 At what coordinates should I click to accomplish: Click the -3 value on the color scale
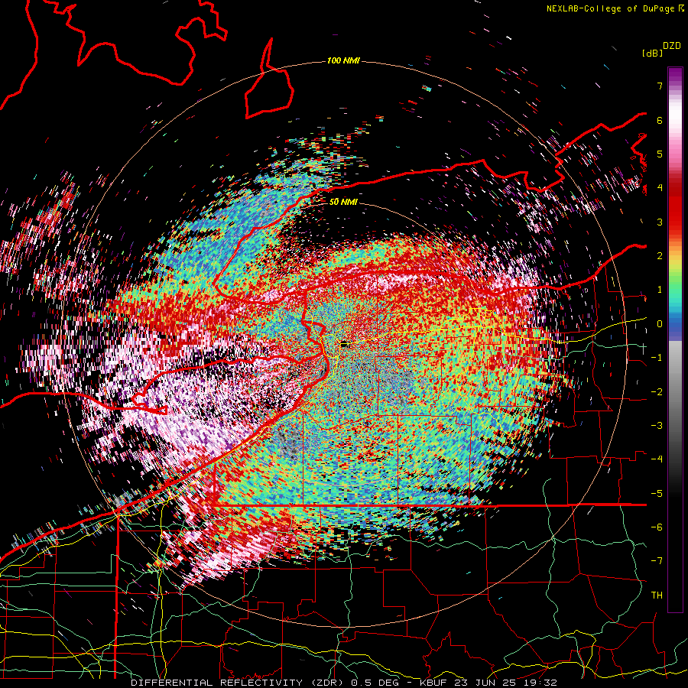657,426
